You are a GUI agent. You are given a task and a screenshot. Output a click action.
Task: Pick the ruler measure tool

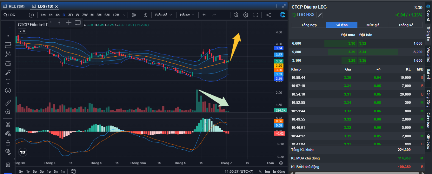(8, 103)
